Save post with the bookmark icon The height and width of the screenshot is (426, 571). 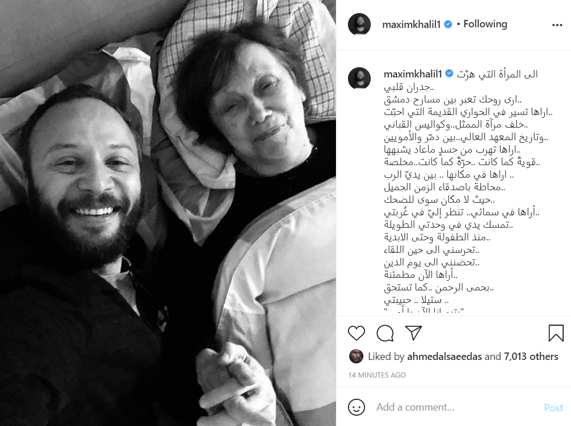(x=556, y=333)
